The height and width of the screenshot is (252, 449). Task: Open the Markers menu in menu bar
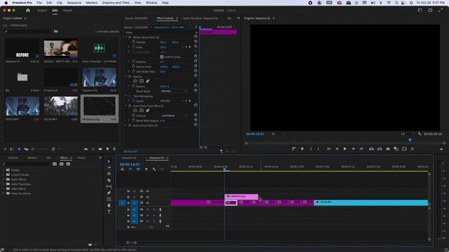pyautogui.click(x=92, y=3)
